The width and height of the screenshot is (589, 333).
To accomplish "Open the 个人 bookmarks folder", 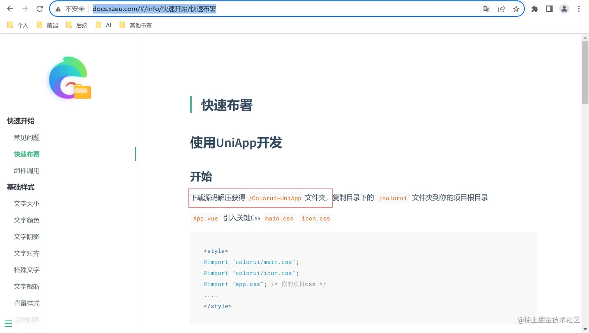I will pyautogui.click(x=18, y=25).
